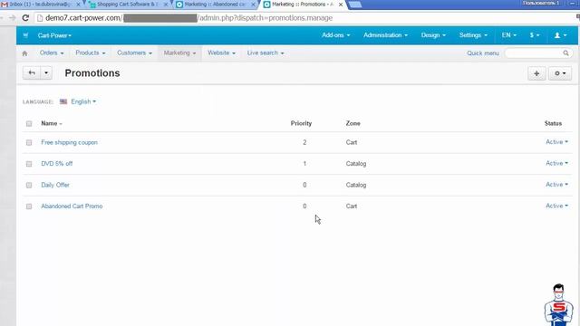Click the quick search magnifier icon
The image size is (580, 326).
565,53
